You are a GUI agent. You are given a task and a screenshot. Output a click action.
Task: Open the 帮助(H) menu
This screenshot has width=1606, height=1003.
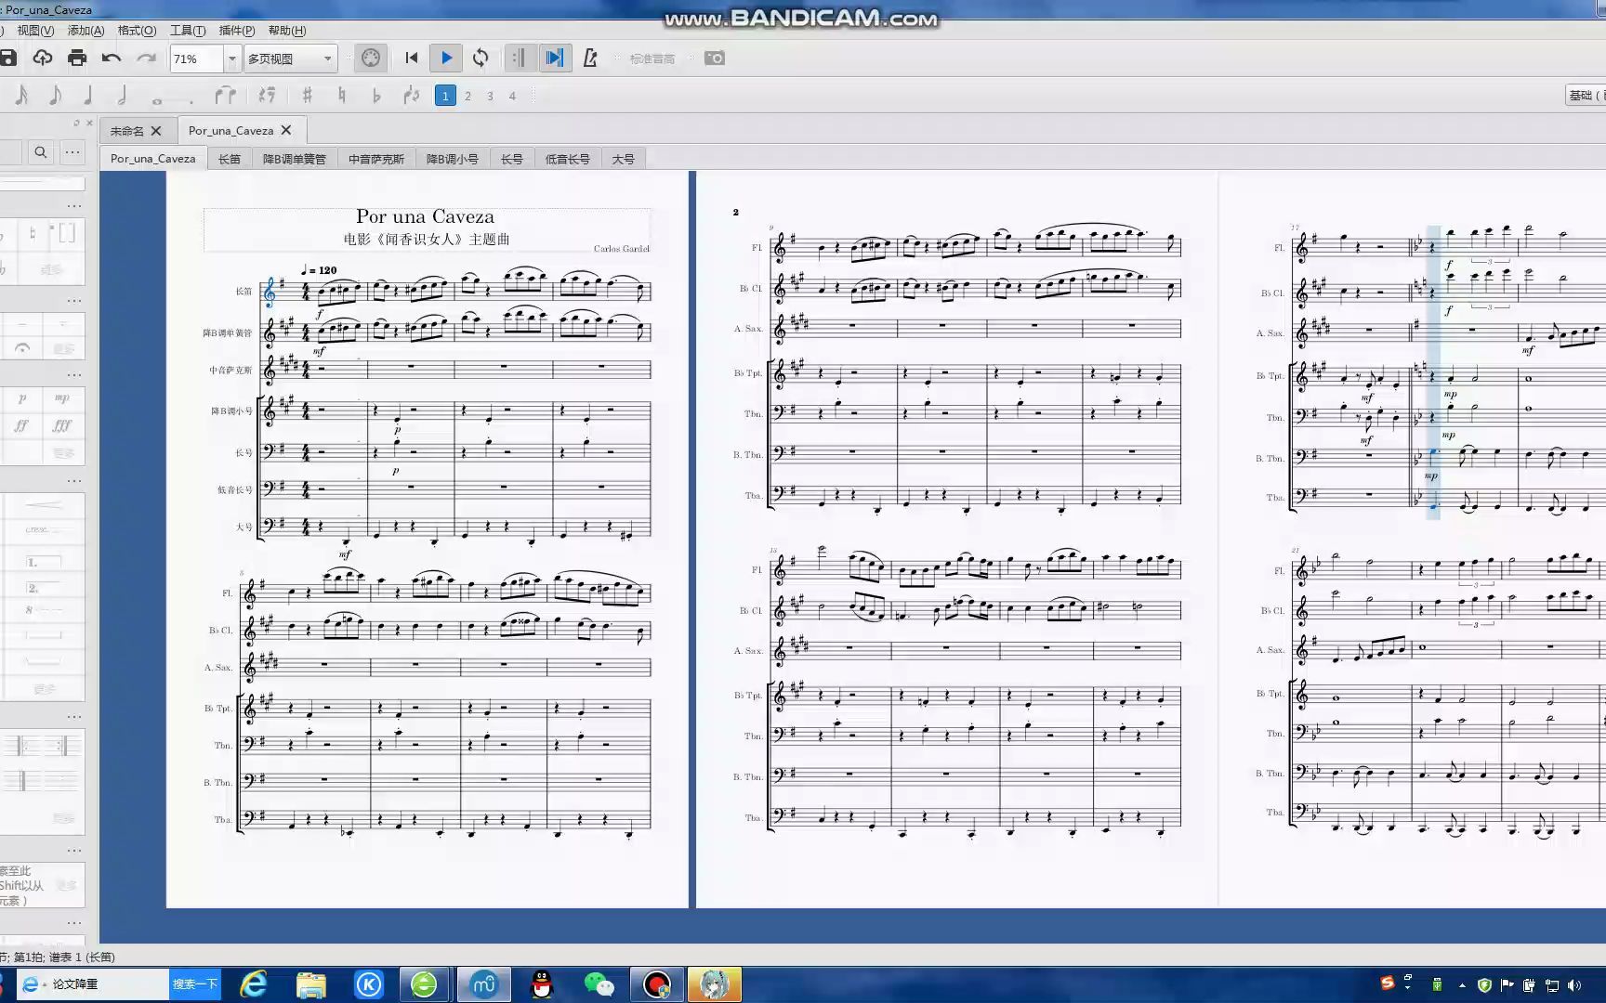tap(286, 31)
